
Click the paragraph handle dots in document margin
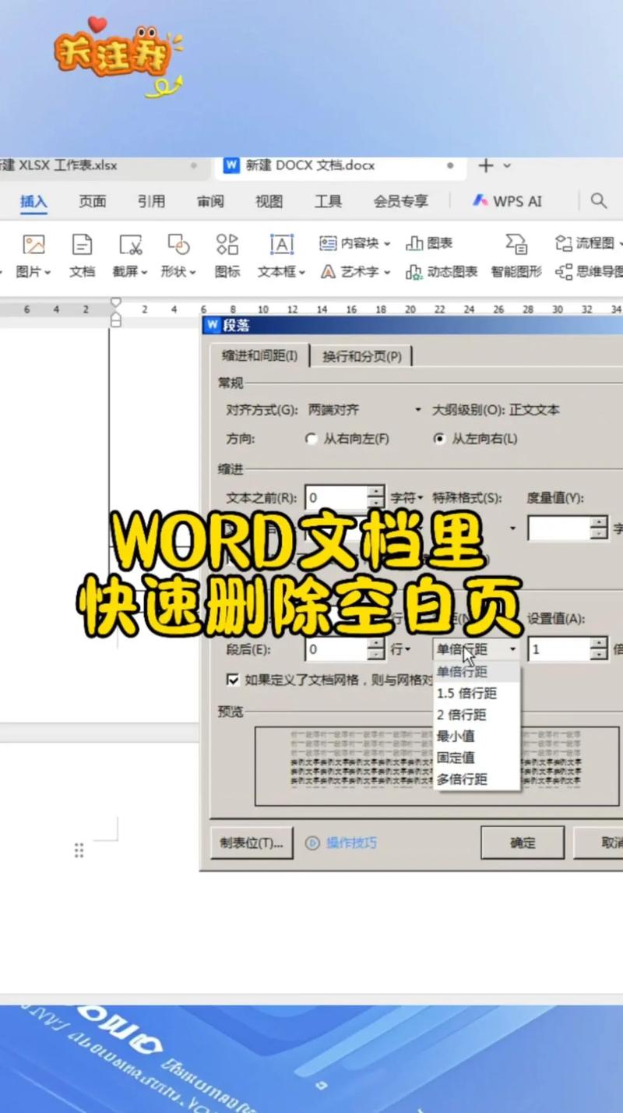point(79,850)
